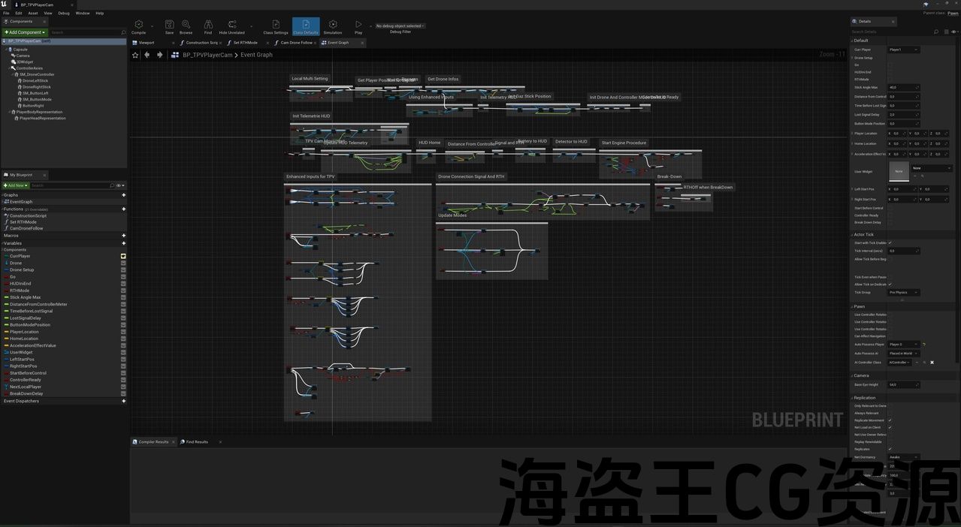Click the Find binoculars icon
961x527 pixels.
pyautogui.click(x=208, y=26)
